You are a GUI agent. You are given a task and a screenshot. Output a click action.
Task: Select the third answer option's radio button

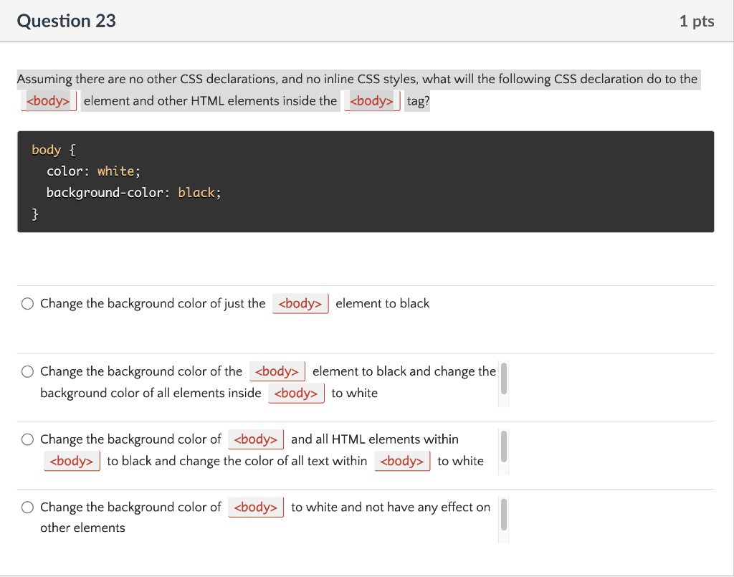(27, 439)
